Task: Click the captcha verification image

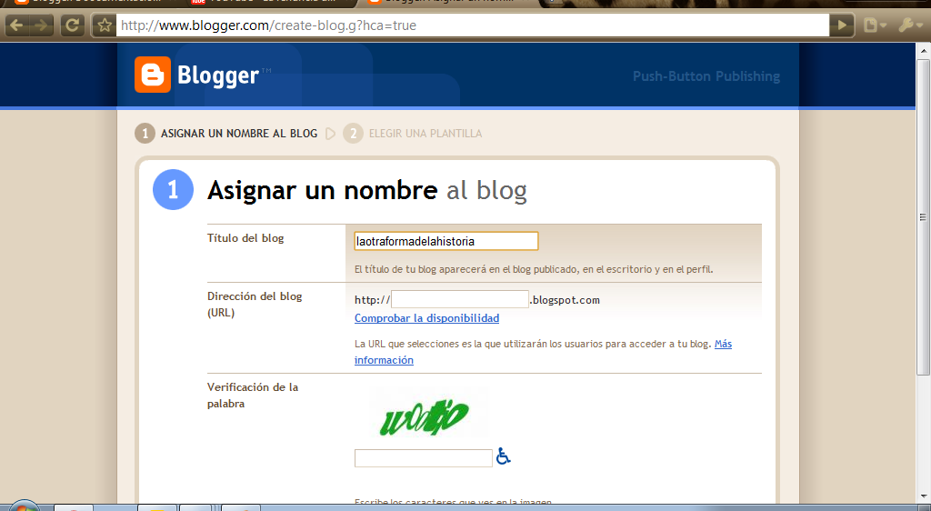Action: [x=429, y=414]
